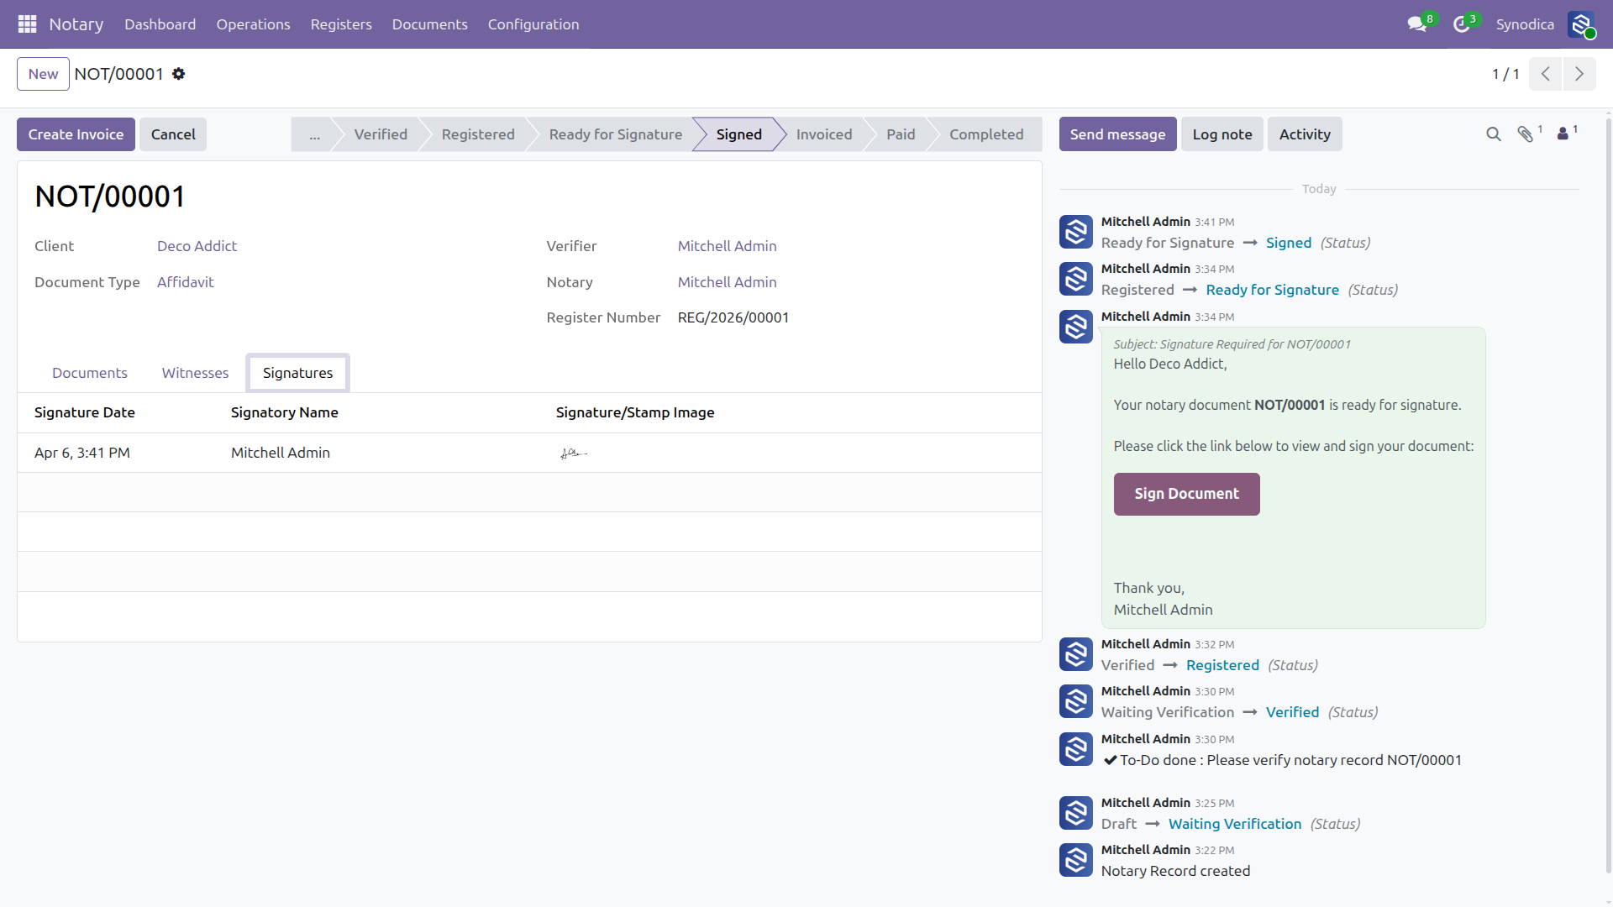The width and height of the screenshot is (1613, 907).
Task: Open the activities clock icon with badge 3
Action: (x=1463, y=24)
